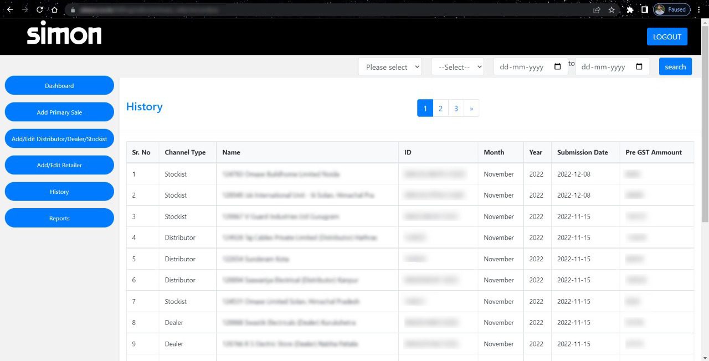
Task: Open the Reports menu item
Action: (x=59, y=218)
